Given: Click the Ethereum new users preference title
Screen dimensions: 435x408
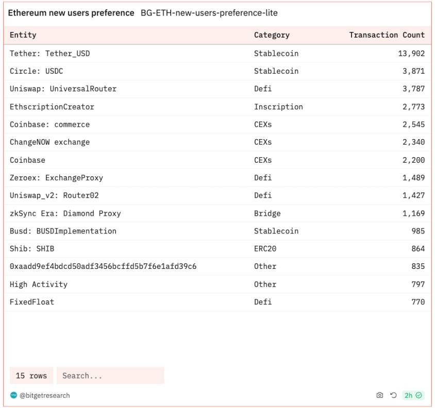Looking at the screenshot, I should pyautogui.click(x=71, y=12).
